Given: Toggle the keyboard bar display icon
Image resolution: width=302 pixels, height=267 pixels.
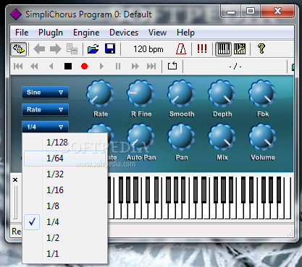Looking at the screenshot, I should 223,49.
